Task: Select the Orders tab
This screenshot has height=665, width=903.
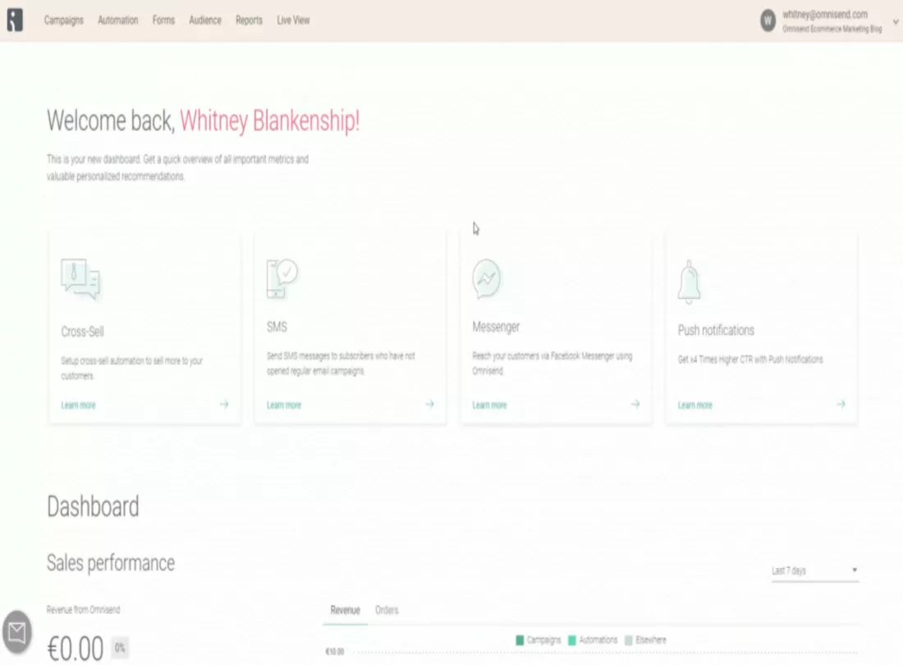Action: point(387,610)
